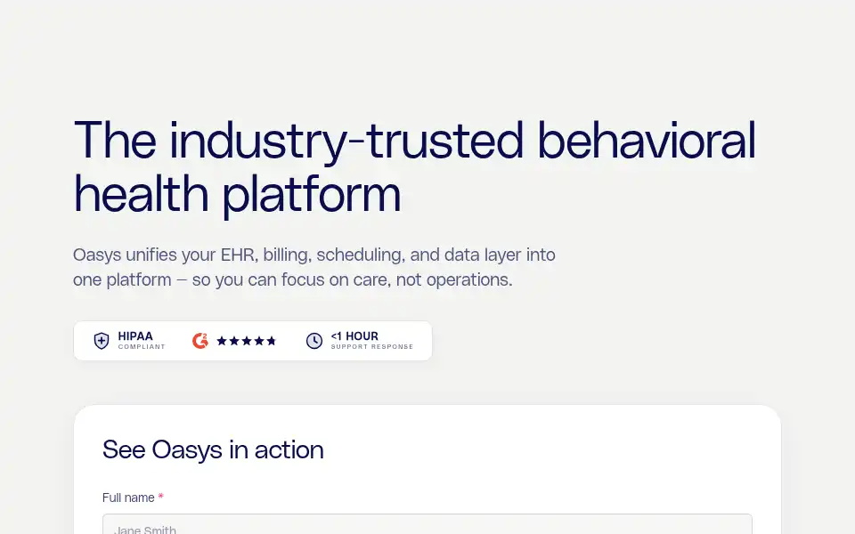Viewport: 855px width, 534px height.
Task: Click the "See Oasys in action" heading
Action: click(213, 450)
